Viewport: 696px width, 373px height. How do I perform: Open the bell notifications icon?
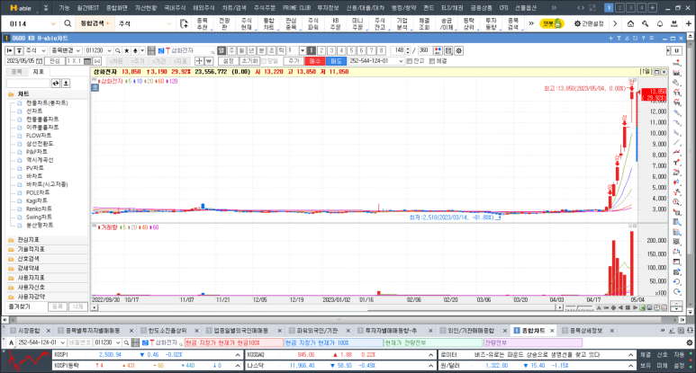[660, 23]
